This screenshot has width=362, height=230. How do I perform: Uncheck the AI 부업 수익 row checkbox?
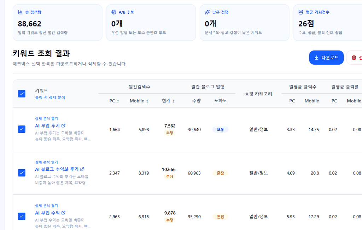click(22, 216)
